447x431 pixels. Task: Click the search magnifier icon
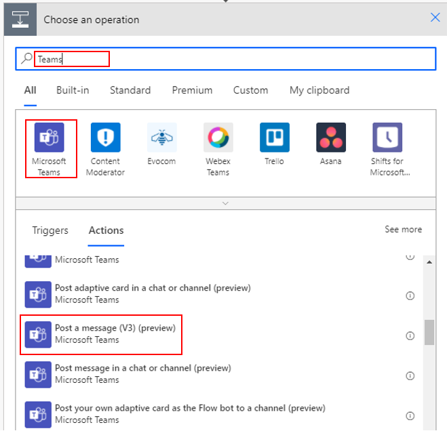[26, 58]
